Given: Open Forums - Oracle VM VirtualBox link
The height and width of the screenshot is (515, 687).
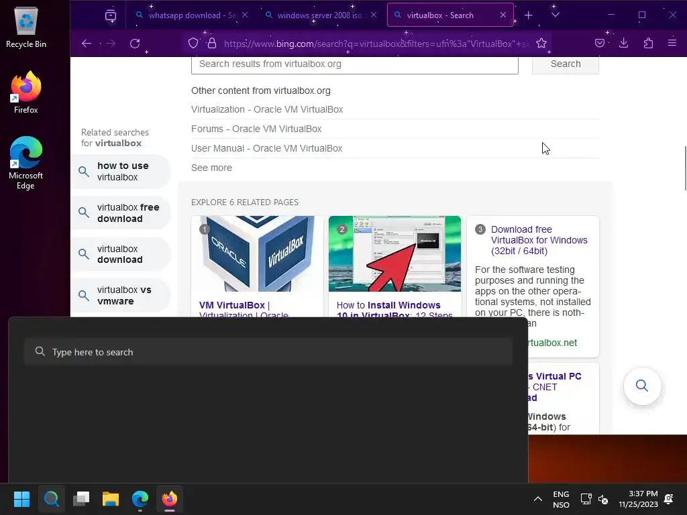Looking at the screenshot, I should (x=256, y=129).
